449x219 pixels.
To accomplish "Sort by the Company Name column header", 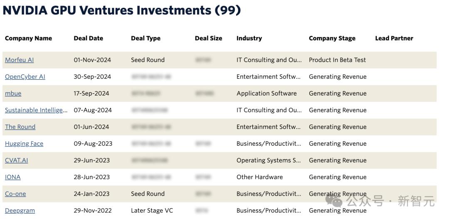I will point(28,38).
